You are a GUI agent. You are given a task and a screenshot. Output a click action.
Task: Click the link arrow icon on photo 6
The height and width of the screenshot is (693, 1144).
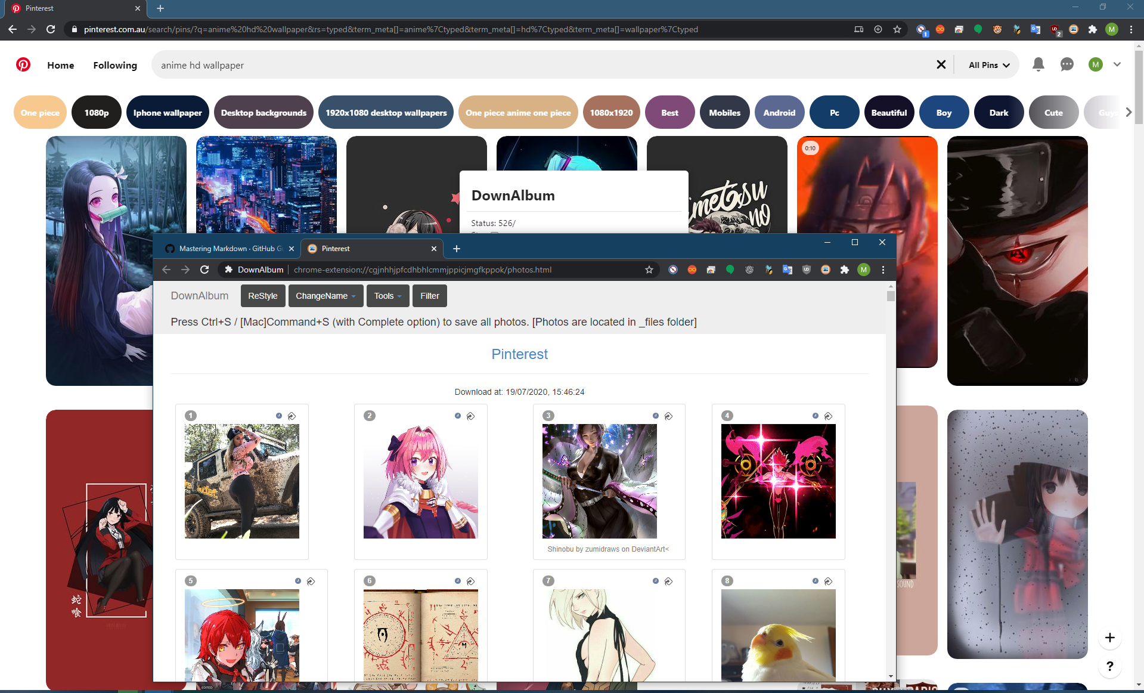click(470, 581)
